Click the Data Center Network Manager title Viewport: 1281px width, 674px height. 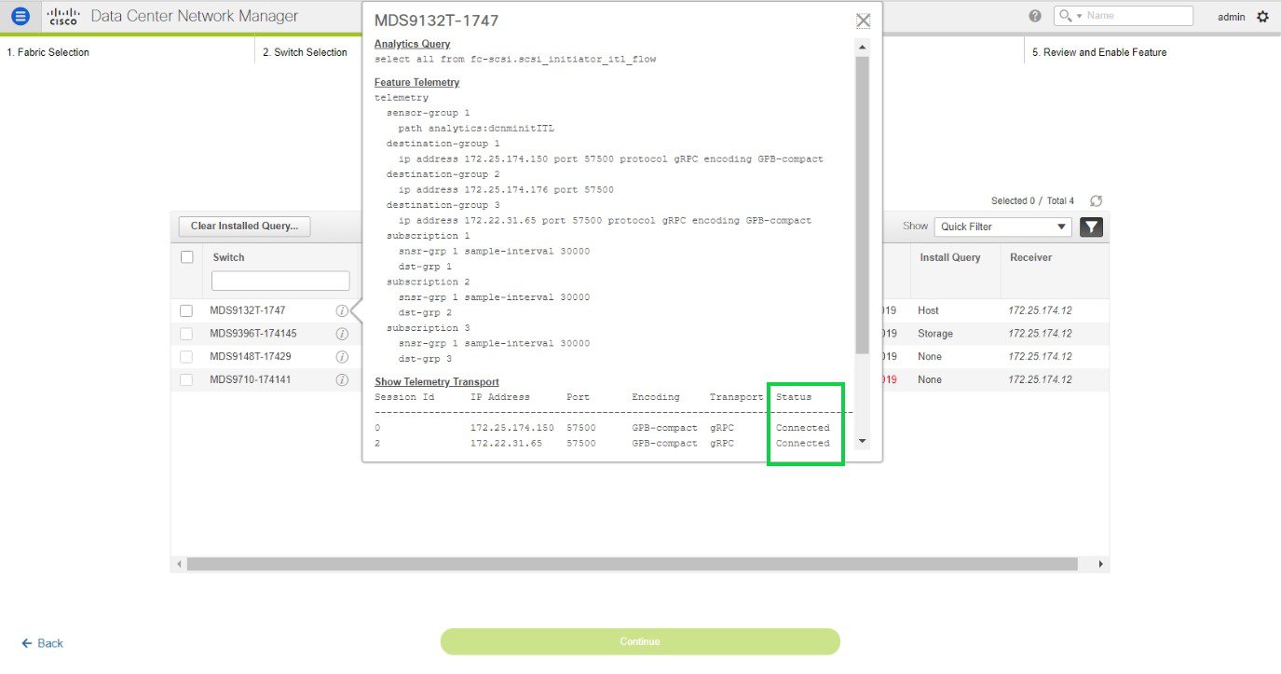(195, 16)
